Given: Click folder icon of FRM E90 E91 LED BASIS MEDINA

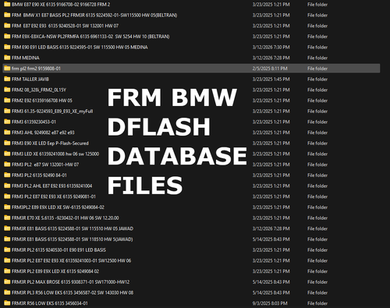Looking at the screenshot, I should (x=7, y=47).
